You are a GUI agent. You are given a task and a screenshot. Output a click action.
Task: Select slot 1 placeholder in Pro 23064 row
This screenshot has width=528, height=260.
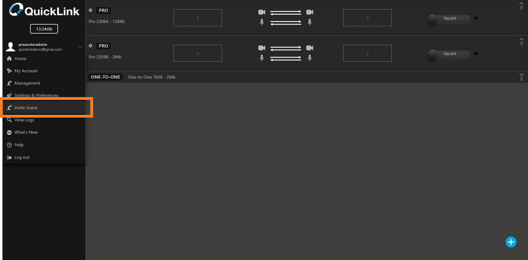coord(198,18)
